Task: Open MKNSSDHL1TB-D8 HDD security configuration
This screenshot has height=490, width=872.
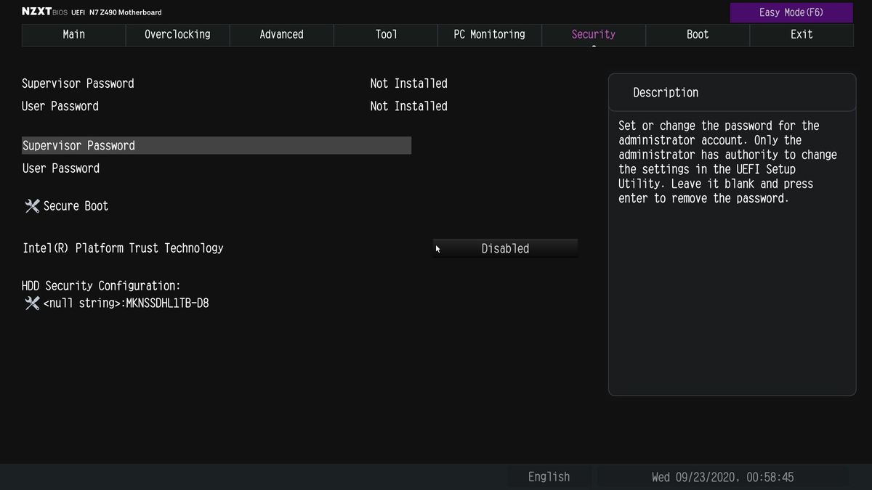Action: tap(126, 303)
